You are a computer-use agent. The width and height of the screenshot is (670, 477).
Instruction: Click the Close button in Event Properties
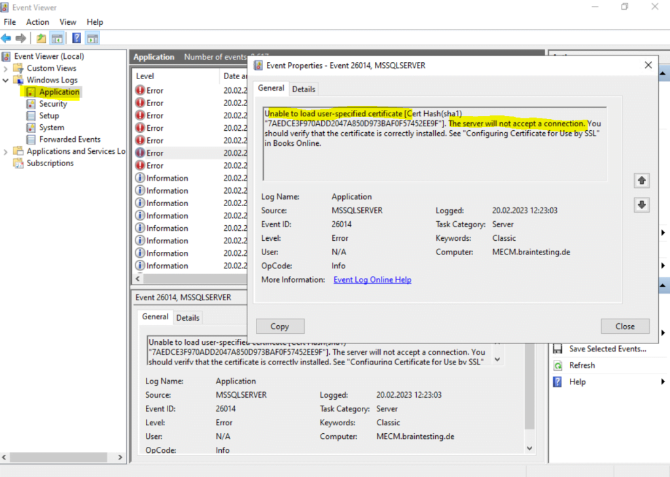[625, 327]
